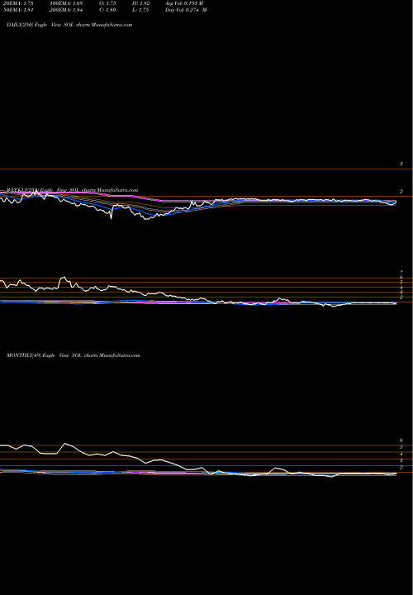
Task: Click the high price H: 1.82
Action: click(x=142, y=3)
